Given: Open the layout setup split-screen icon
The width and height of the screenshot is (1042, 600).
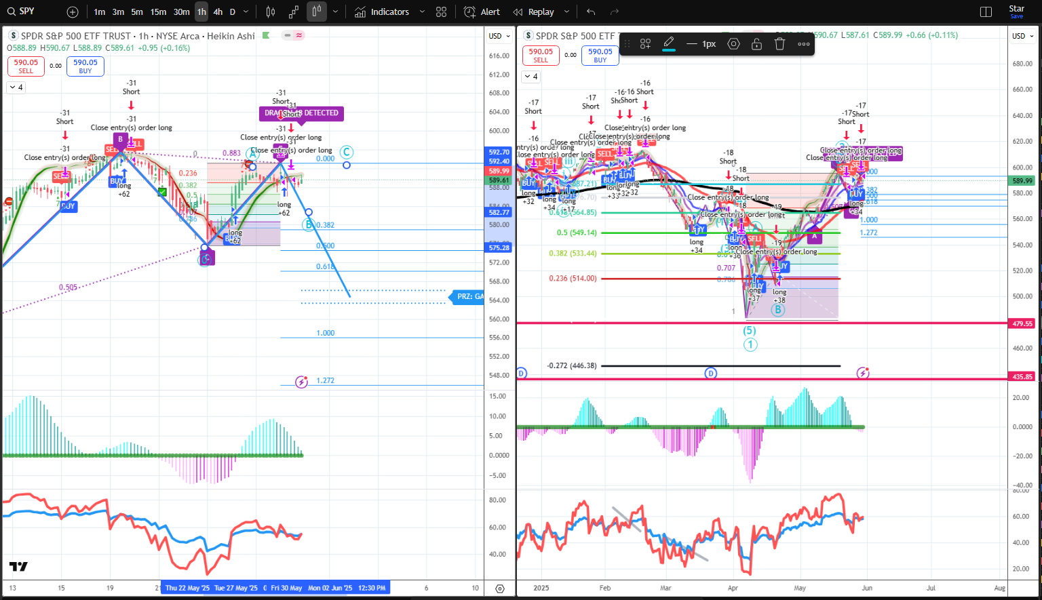Looking at the screenshot, I should click(986, 12).
